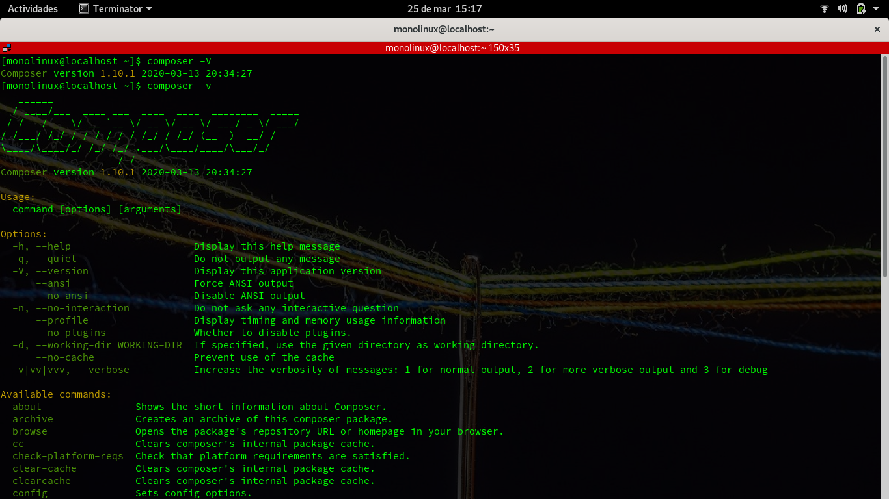Viewport: 889px width, 499px height.
Task: Open Actividades overview
Action: coord(33,9)
